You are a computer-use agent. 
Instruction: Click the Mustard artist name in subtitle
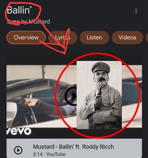[39, 22]
